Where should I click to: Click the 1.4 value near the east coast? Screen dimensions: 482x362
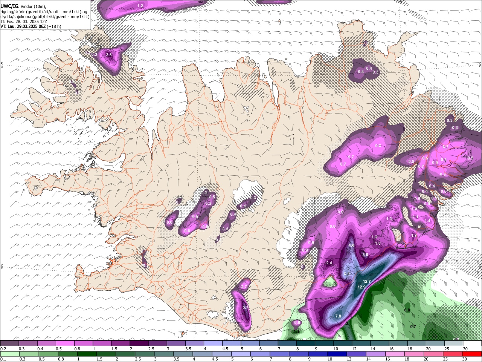click(x=427, y=221)
